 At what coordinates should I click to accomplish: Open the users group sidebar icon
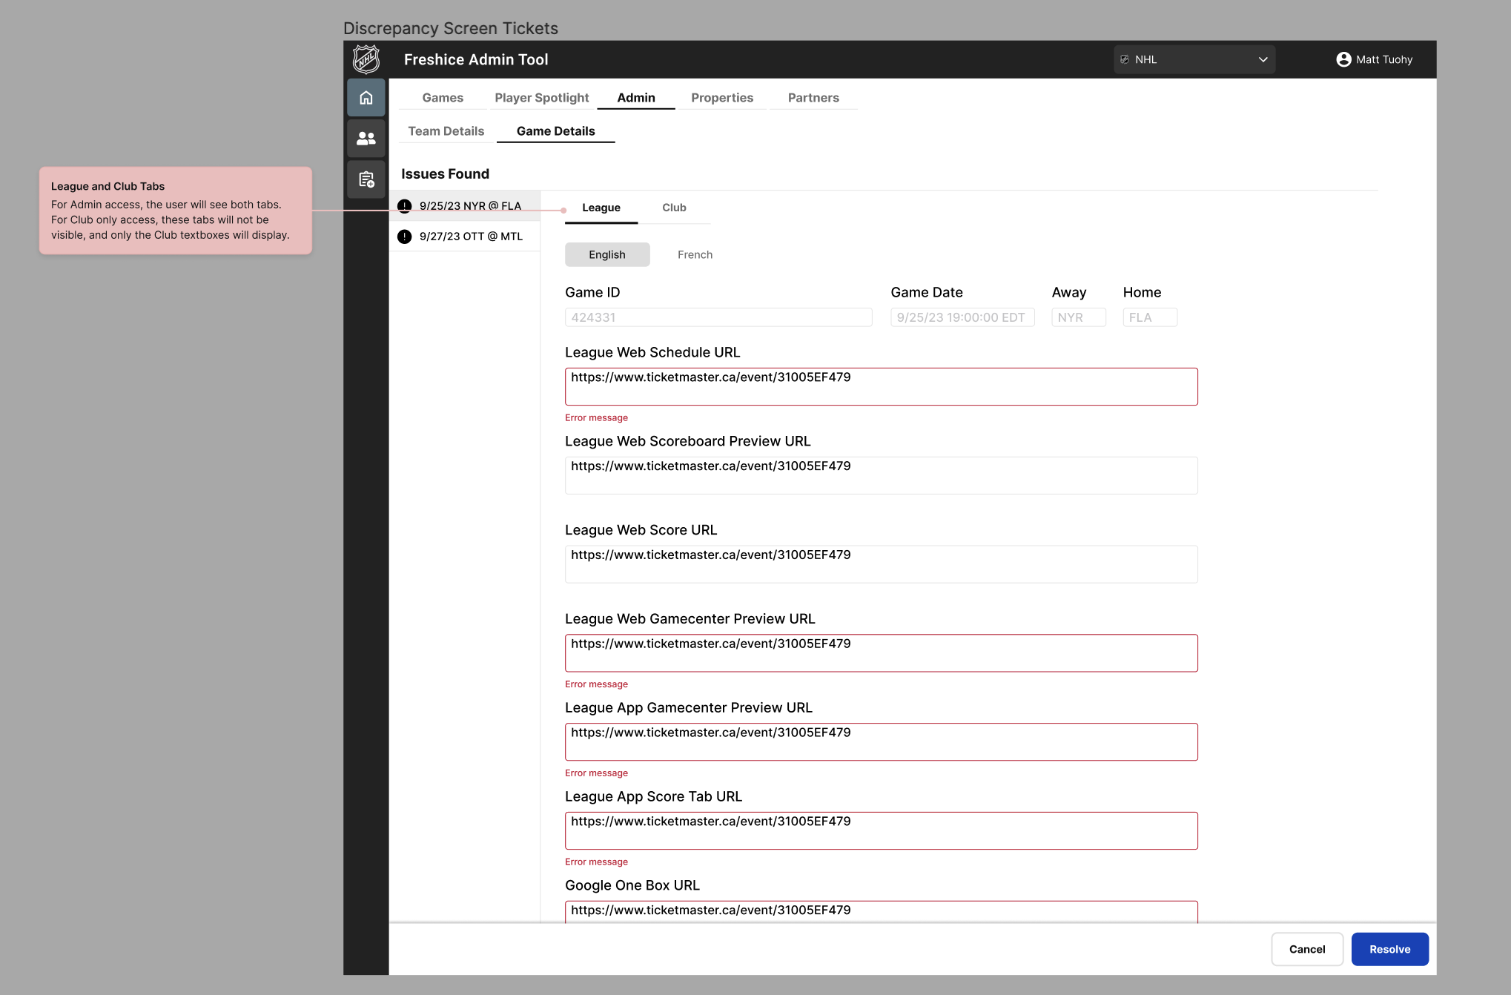366,139
